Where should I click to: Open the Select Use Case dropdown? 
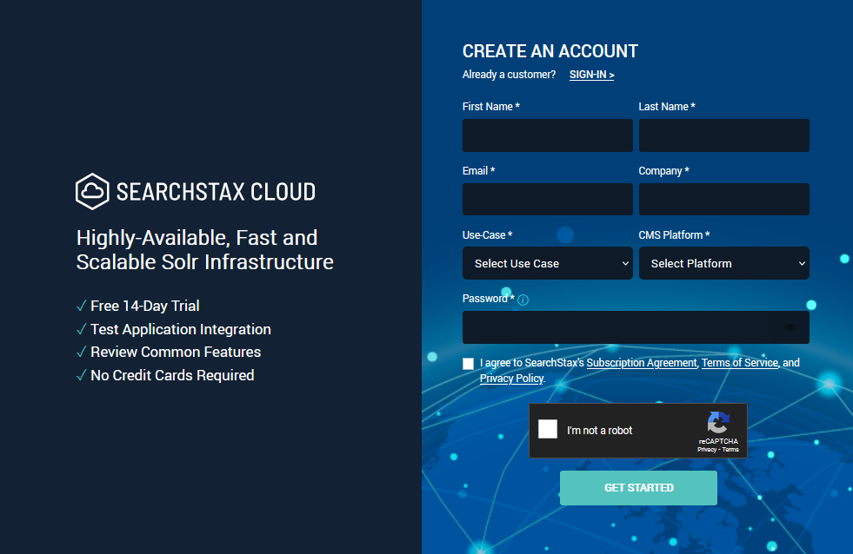tap(547, 263)
